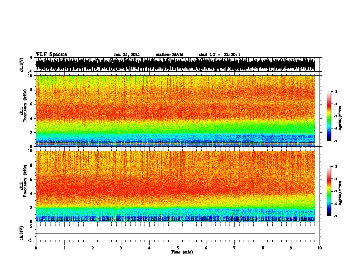Image resolution: width=360 pixels, height=278 pixels.
Task: Click the ch.1 color bar log(PSD) label
Action: (340, 118)
